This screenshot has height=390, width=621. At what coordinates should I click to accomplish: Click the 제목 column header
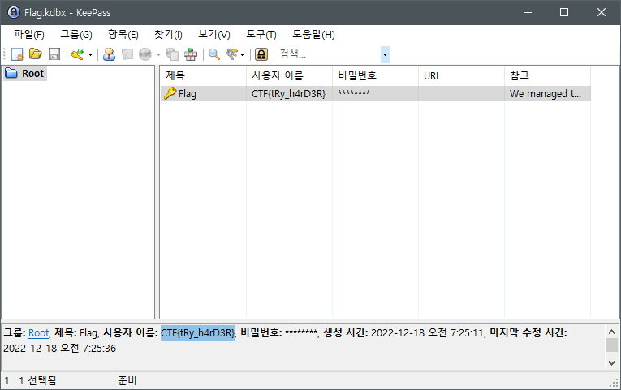[x=203, y=75]
